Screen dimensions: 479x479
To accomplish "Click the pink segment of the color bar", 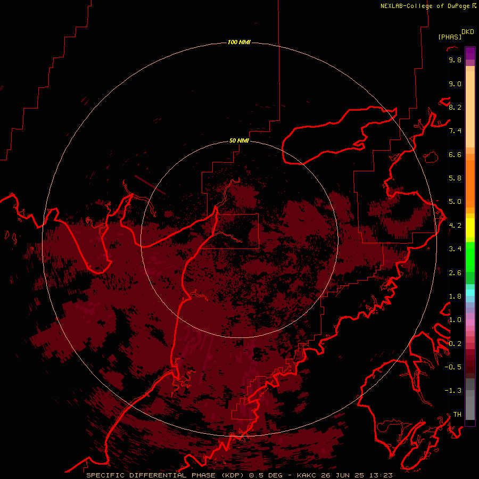I will pos(470,323).
